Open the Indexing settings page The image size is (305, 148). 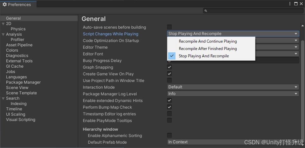[19, 104]
